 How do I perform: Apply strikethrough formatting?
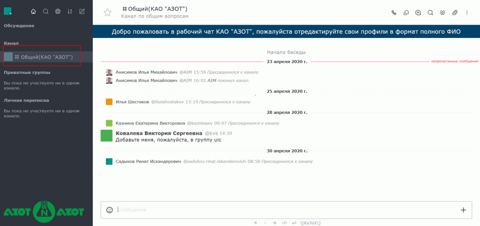(x=275, y=223)
